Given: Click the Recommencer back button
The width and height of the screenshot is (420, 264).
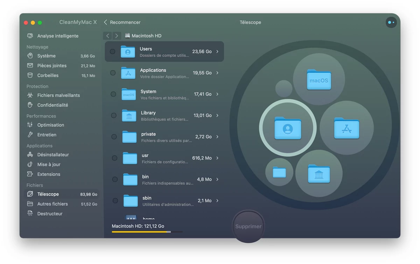Looking at the screenshot, I should tap(122, 22).
